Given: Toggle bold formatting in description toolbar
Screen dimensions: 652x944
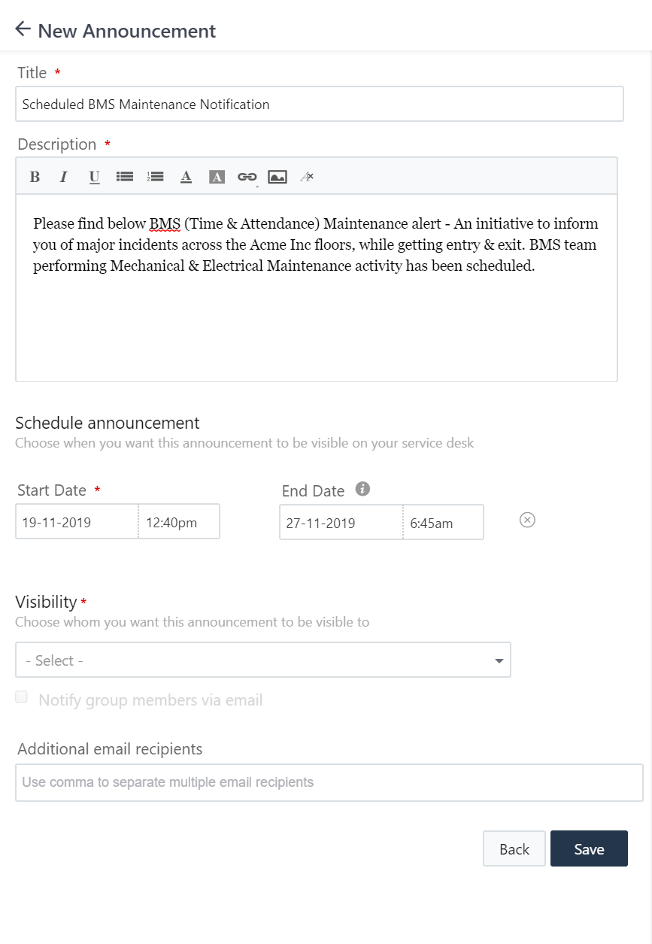Looking at the screenshot, I should (35, 177).
